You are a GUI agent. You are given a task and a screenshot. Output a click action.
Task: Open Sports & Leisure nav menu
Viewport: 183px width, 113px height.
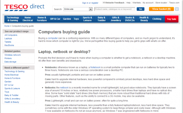point(87,19)
